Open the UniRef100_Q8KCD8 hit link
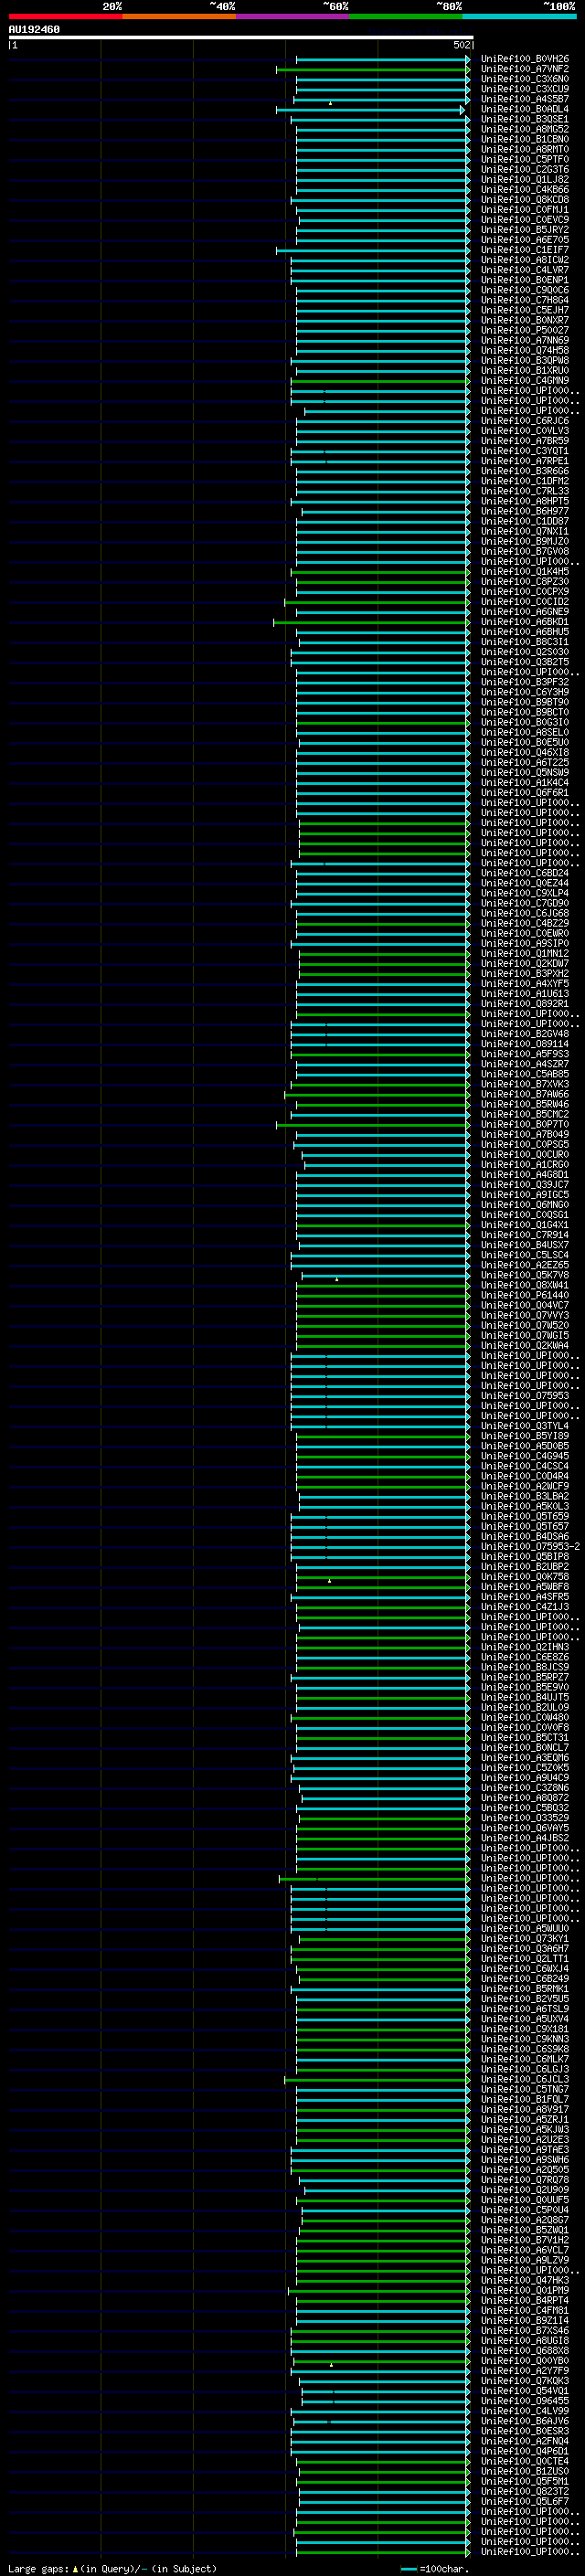Viewport: 585px width, 2576px height. (x=525, y=199)
